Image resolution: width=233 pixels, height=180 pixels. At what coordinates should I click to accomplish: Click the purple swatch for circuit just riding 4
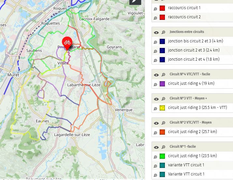(162, 84)
